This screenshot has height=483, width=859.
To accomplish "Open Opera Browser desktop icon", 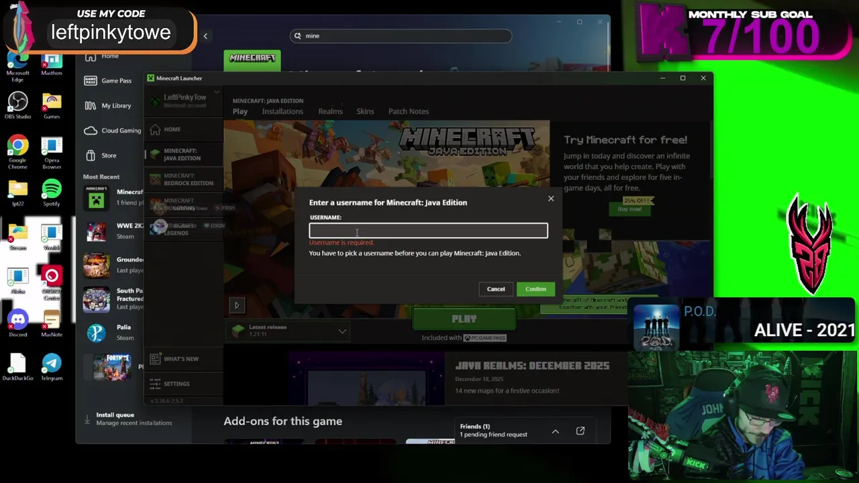I will point(52,153).
